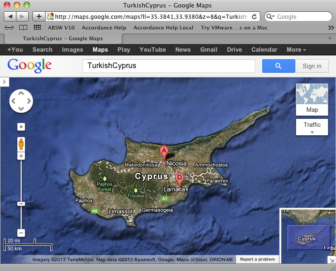Expand the left side panel arrow
Image resolution: width=336 pixels, height=271 pixels.
click(5, 82)
